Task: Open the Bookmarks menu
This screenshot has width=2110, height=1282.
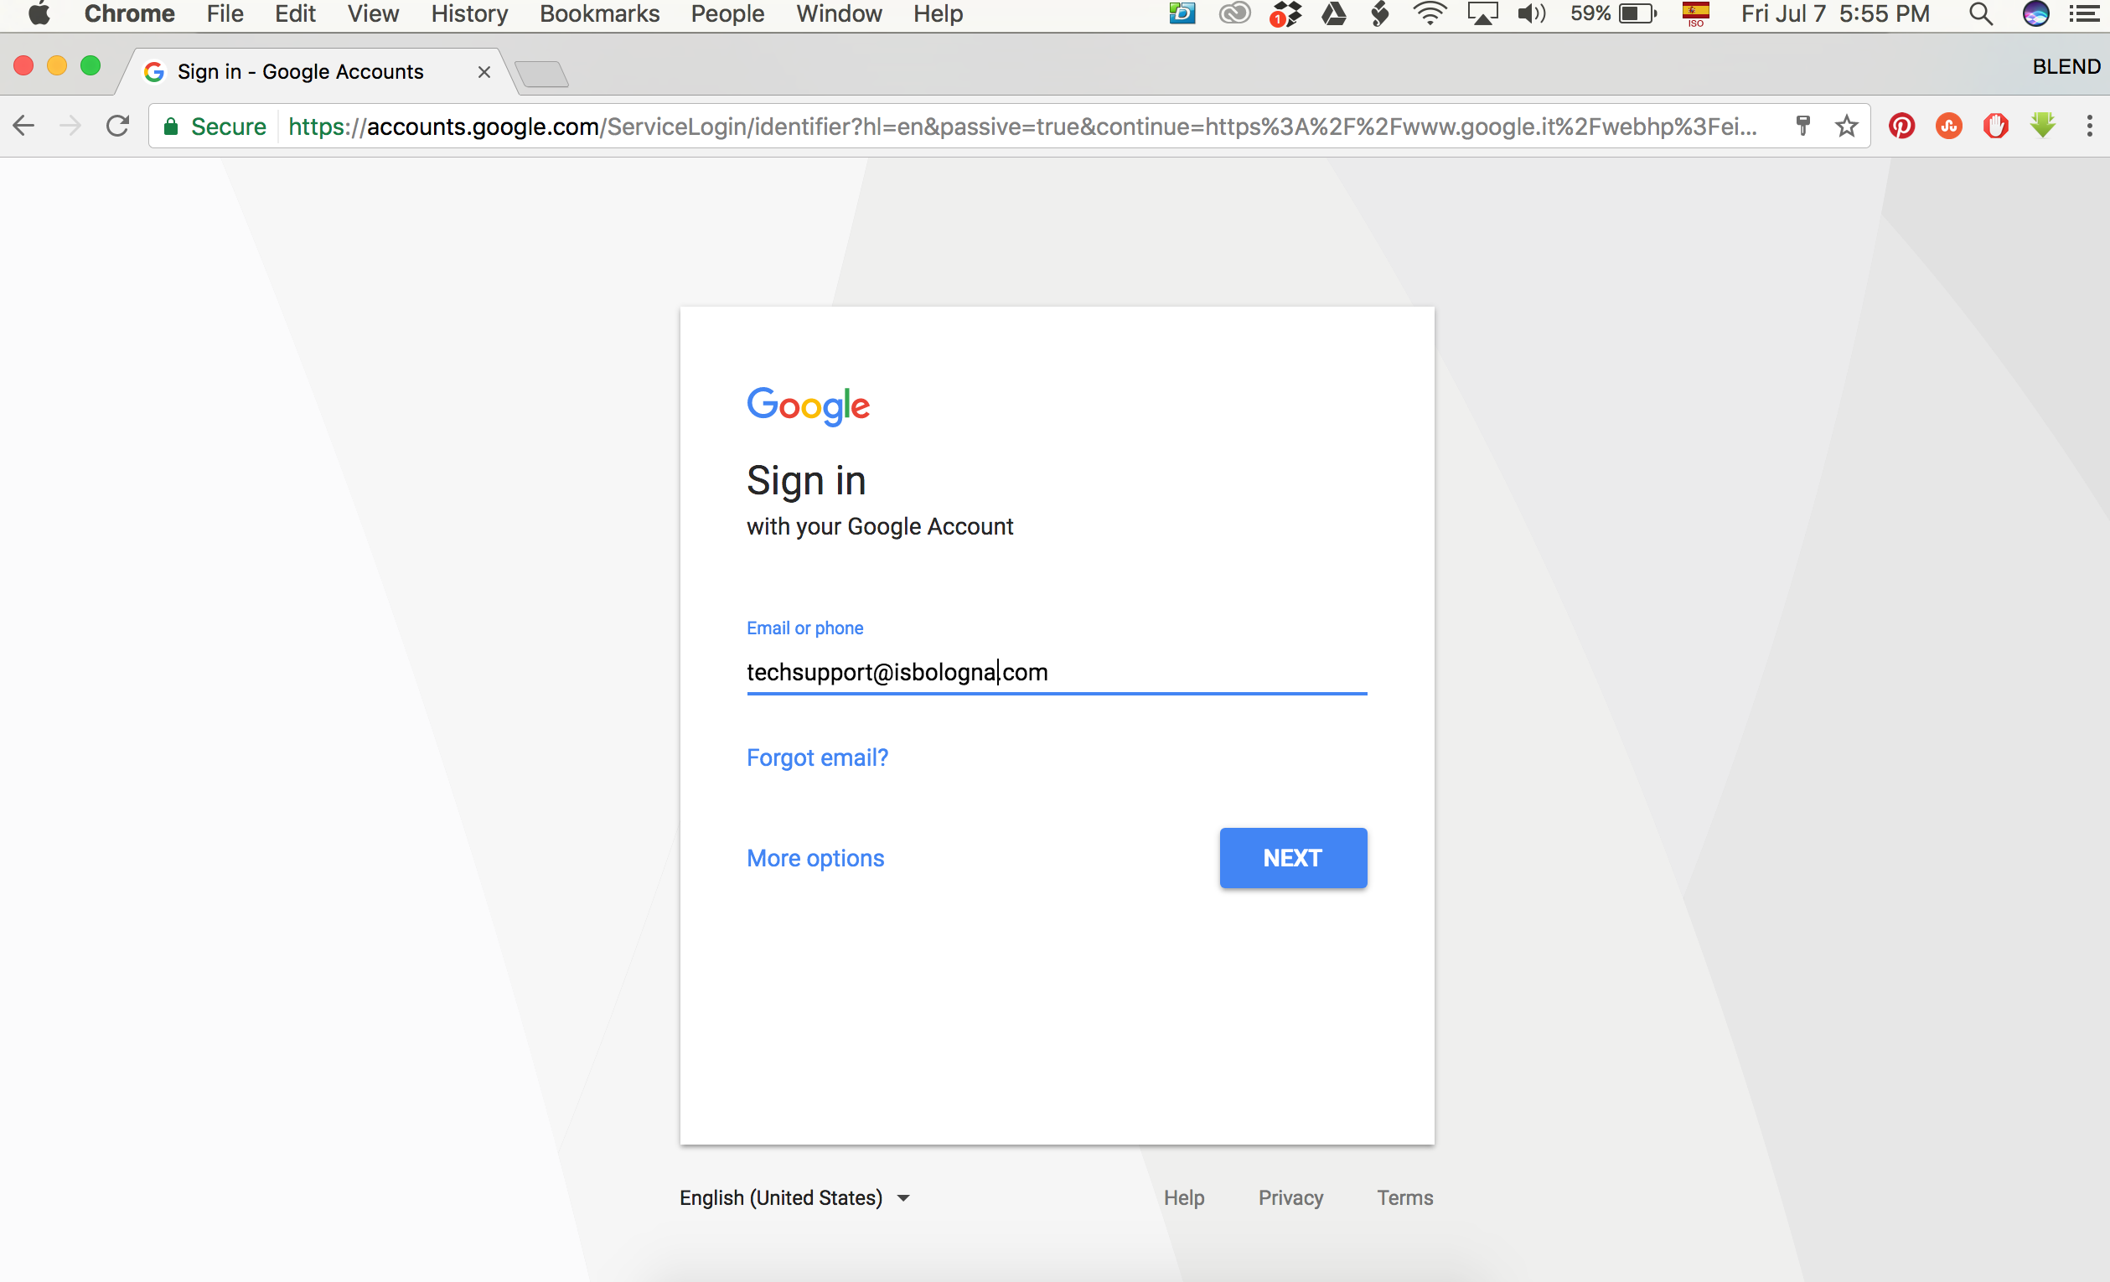Action: [599, 13]
